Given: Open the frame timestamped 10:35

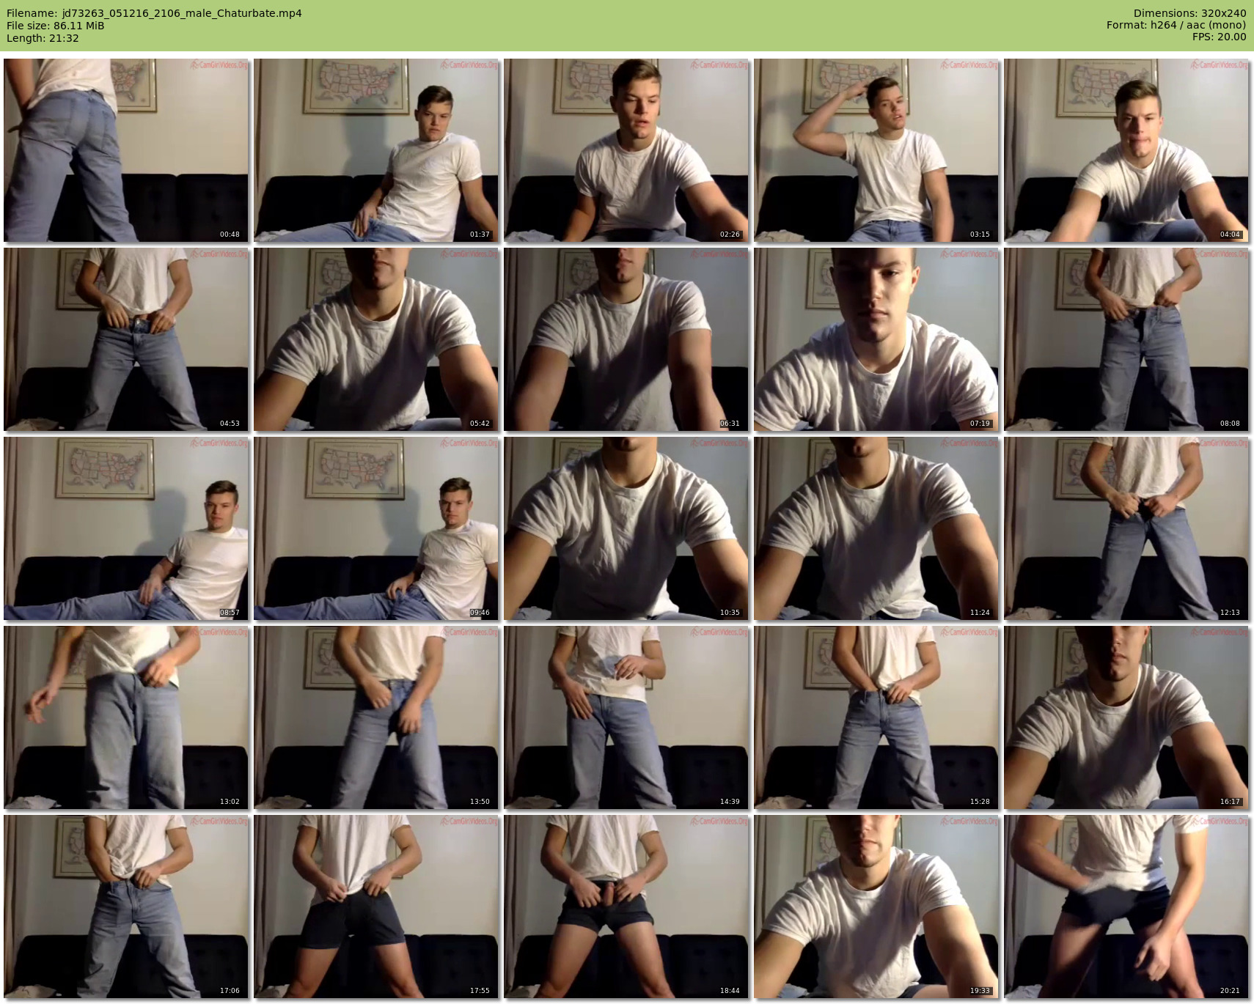Looking at the screenshot, I should pos(626,528).
